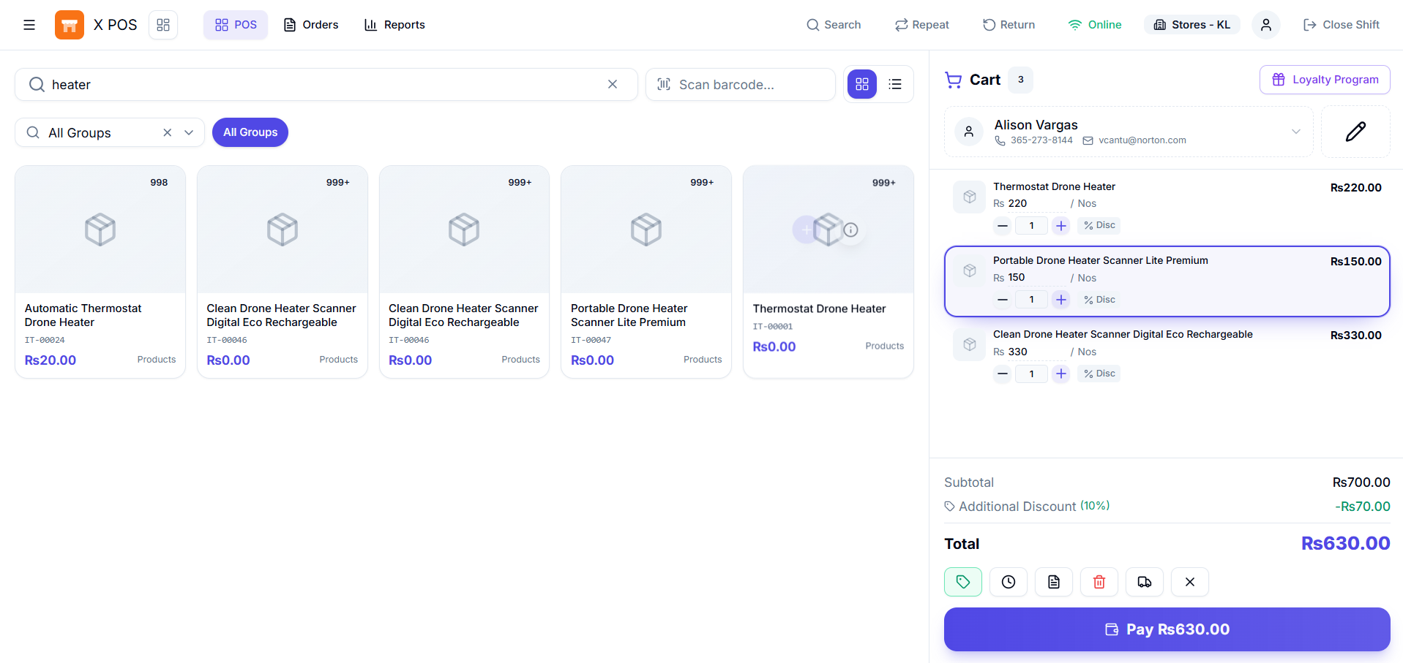The width and height of the screenshot is (1403, 663).
Task: Switch to list view
Action: coord(895,85)
